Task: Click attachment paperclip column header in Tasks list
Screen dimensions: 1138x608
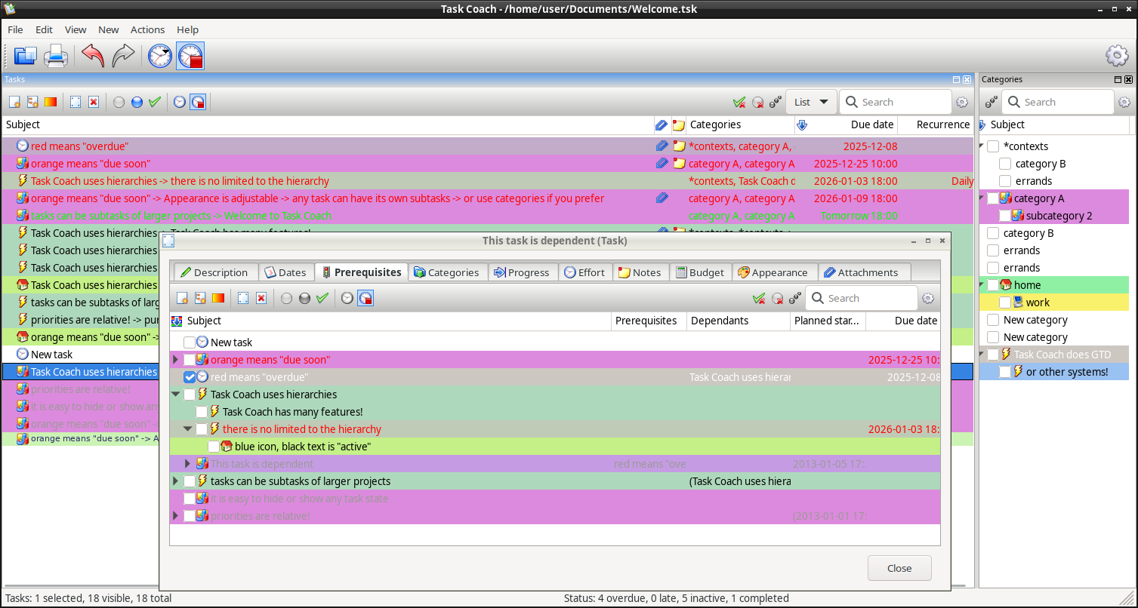Action: 661,124
